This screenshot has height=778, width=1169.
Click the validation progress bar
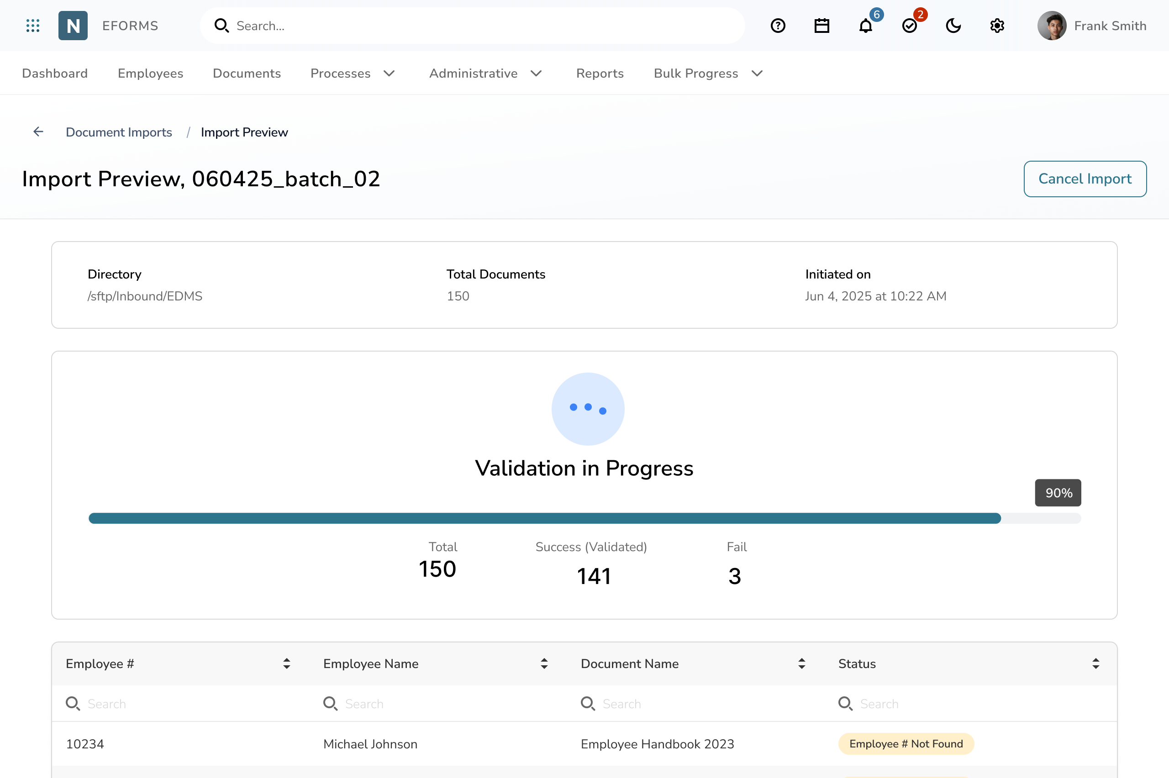click(x=584, y=518)
